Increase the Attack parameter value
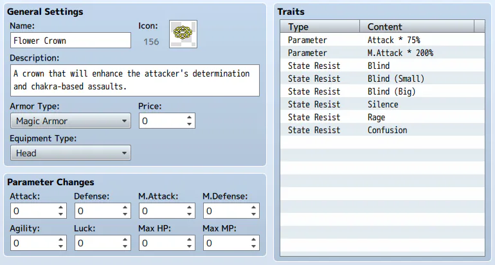 pyautogui.click(x=60, y=208)
